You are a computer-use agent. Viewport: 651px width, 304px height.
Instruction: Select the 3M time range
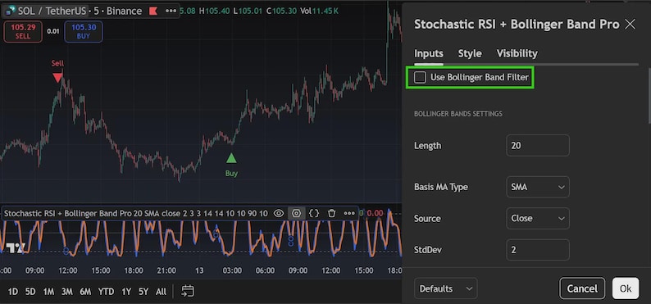pos(67,292)
